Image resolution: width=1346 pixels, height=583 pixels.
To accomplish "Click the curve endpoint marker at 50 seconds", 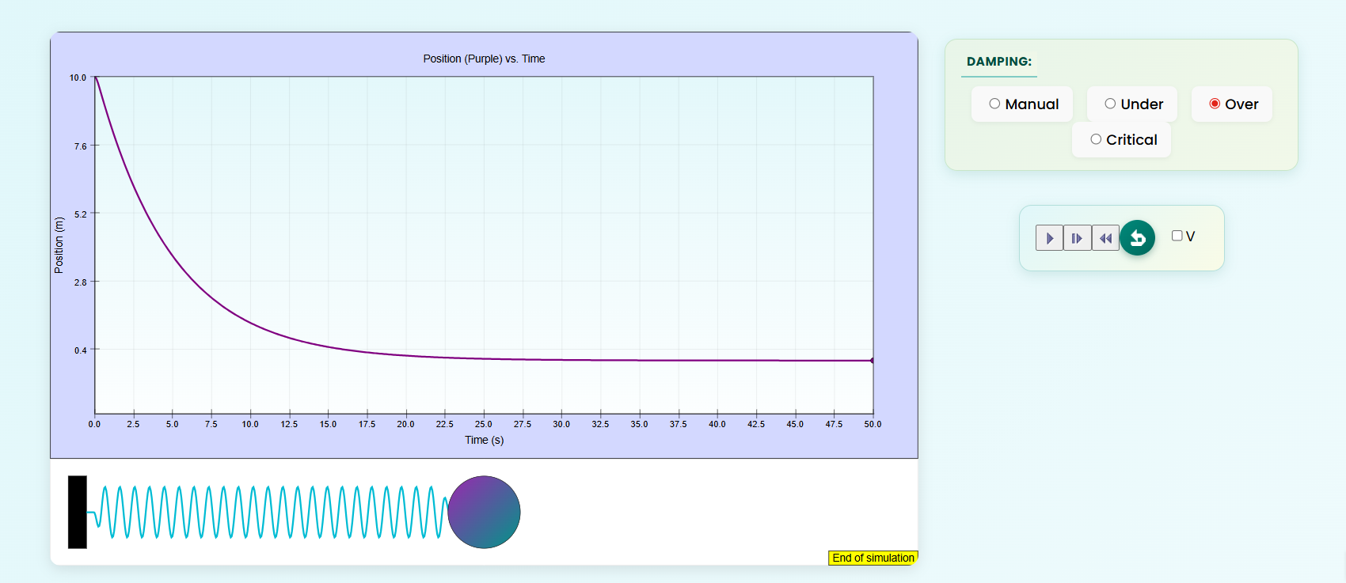I will click(873, 361).
